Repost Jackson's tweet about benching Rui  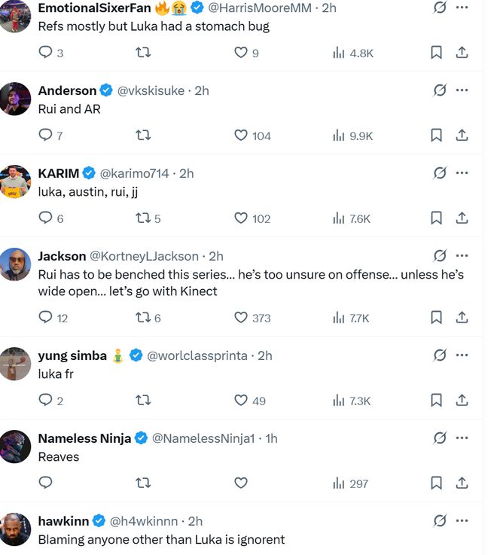click(143, 318)
